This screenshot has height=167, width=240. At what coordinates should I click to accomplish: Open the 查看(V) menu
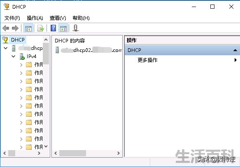pos(58,18)
